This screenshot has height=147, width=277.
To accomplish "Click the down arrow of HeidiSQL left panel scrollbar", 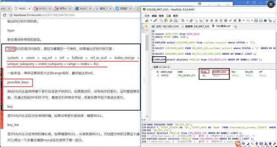I will (x=147, y=116).
